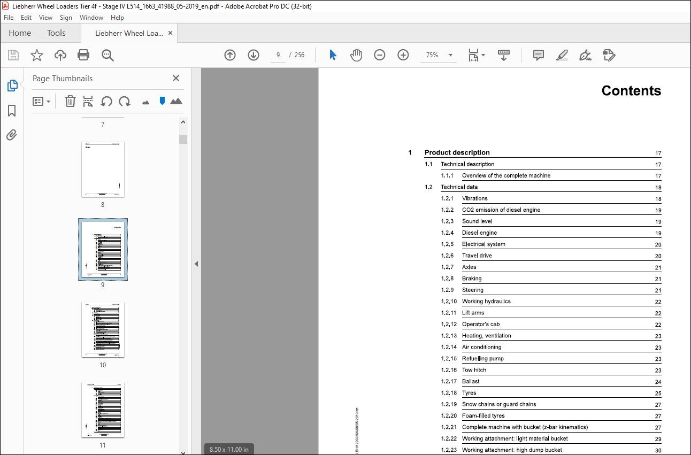Click 'Air conditioning' contents entry
Viewport: 691px width, 455px height.
(482, 347)
